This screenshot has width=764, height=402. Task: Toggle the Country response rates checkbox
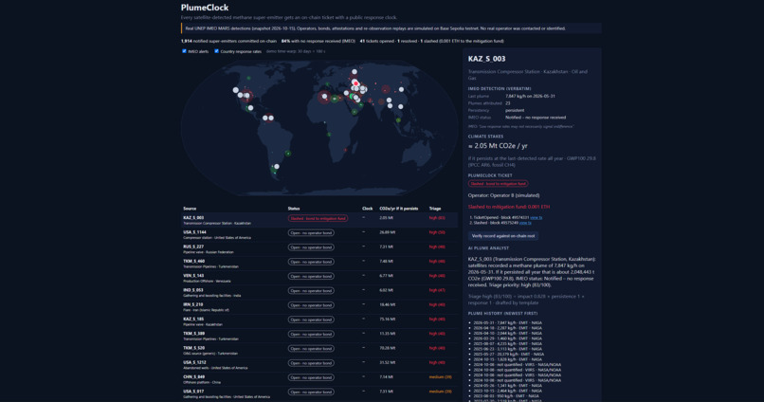click(216, 51)
